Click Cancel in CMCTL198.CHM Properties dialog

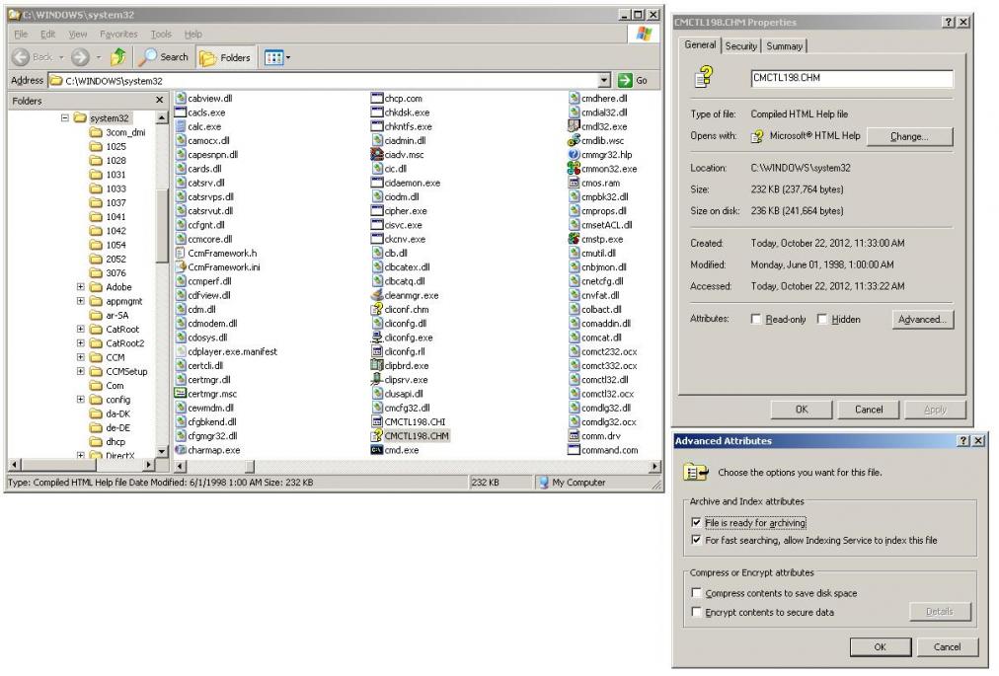tap(869, 410)
